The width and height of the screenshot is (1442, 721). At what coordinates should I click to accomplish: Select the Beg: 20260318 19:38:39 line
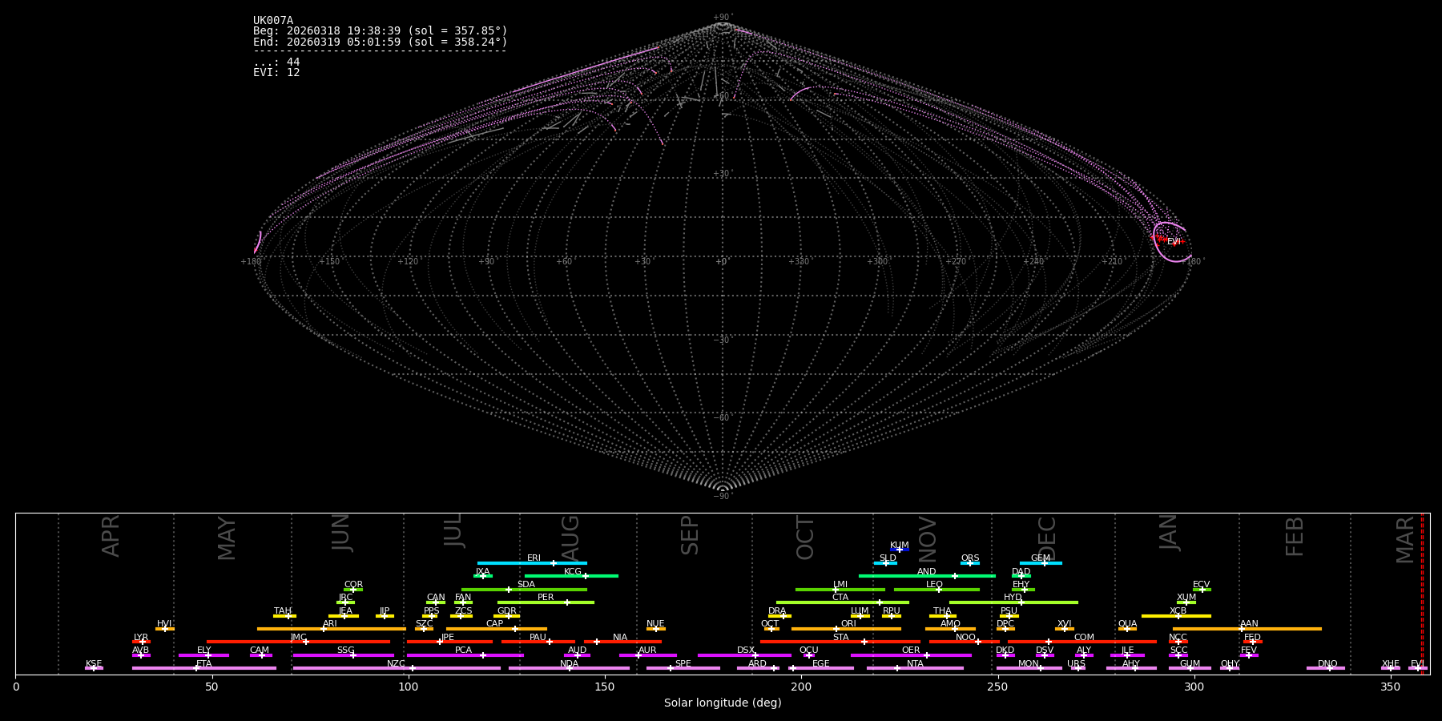click(x=381, y=31)
